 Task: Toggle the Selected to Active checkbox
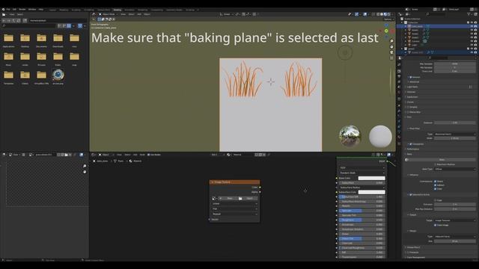tap(411, 194)
